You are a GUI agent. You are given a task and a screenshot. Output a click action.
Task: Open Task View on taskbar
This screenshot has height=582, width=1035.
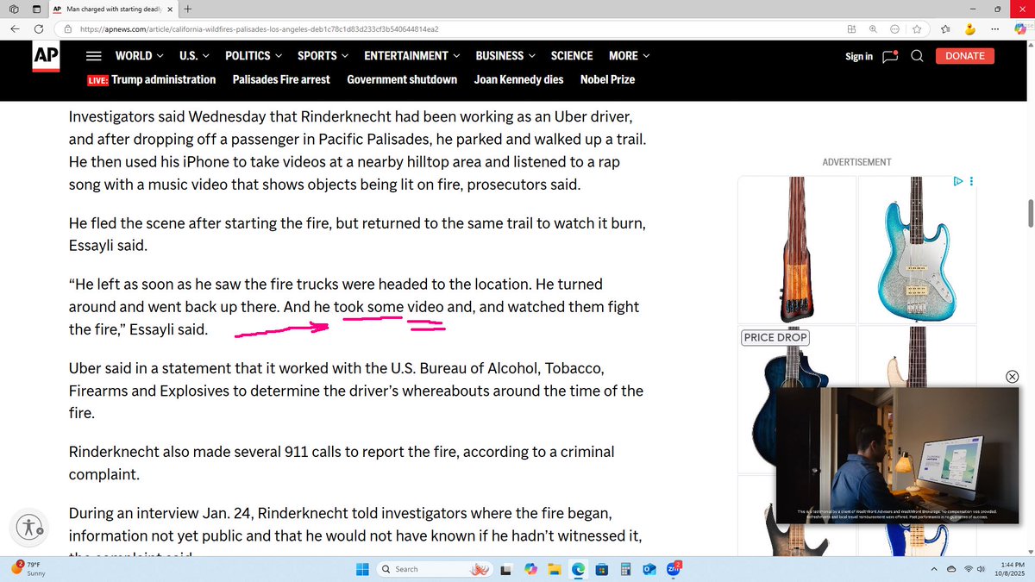pyautogui.click(x=506, y=569)
